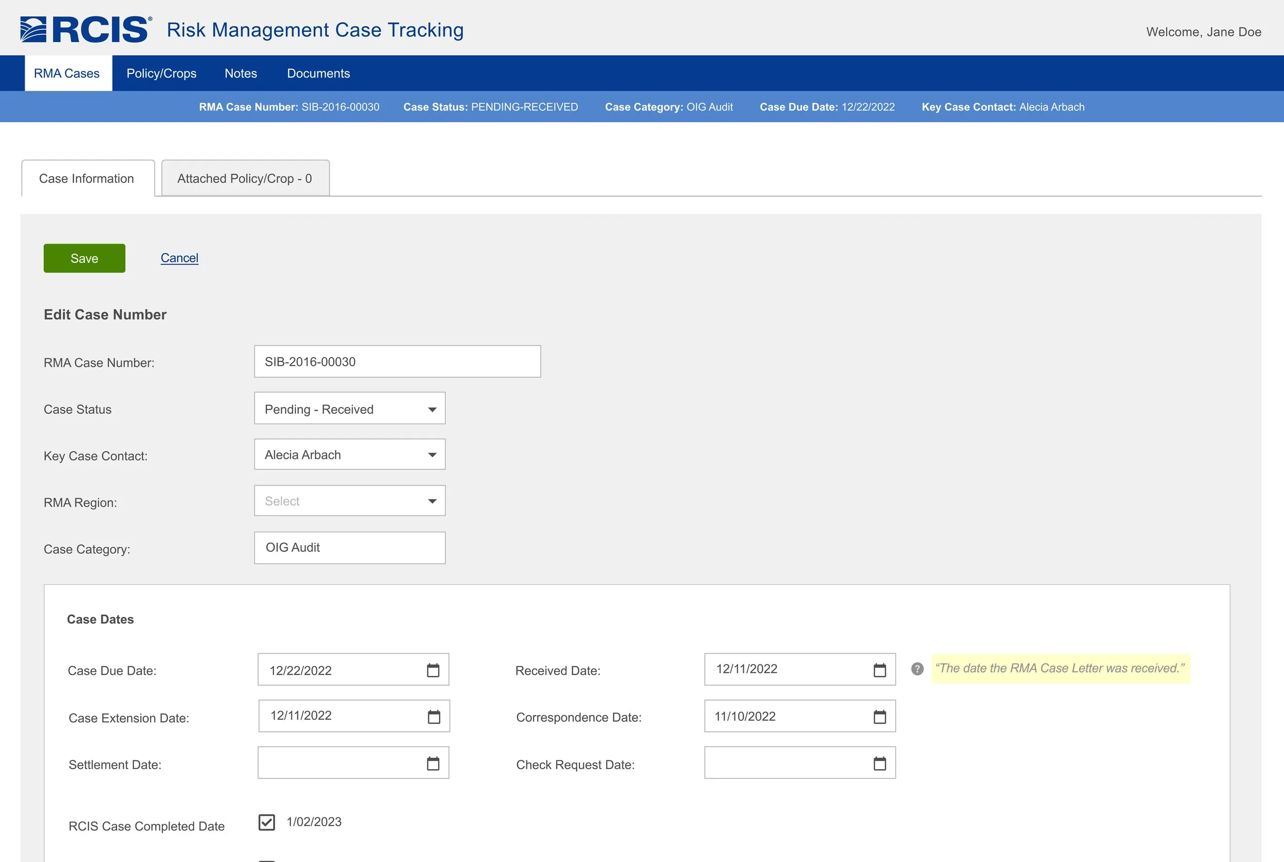1284x862 pixels.
Task: Open calendar picker for Settlement Date
Action: pyautogui.click(x=433, y=763)
